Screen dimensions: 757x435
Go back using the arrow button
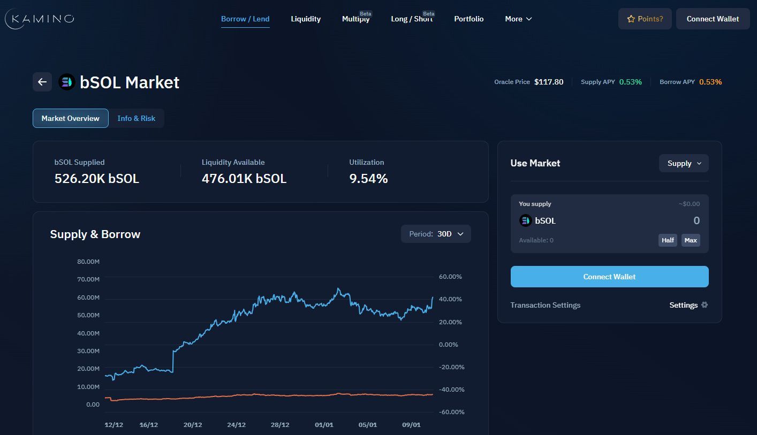coord(42,82)
